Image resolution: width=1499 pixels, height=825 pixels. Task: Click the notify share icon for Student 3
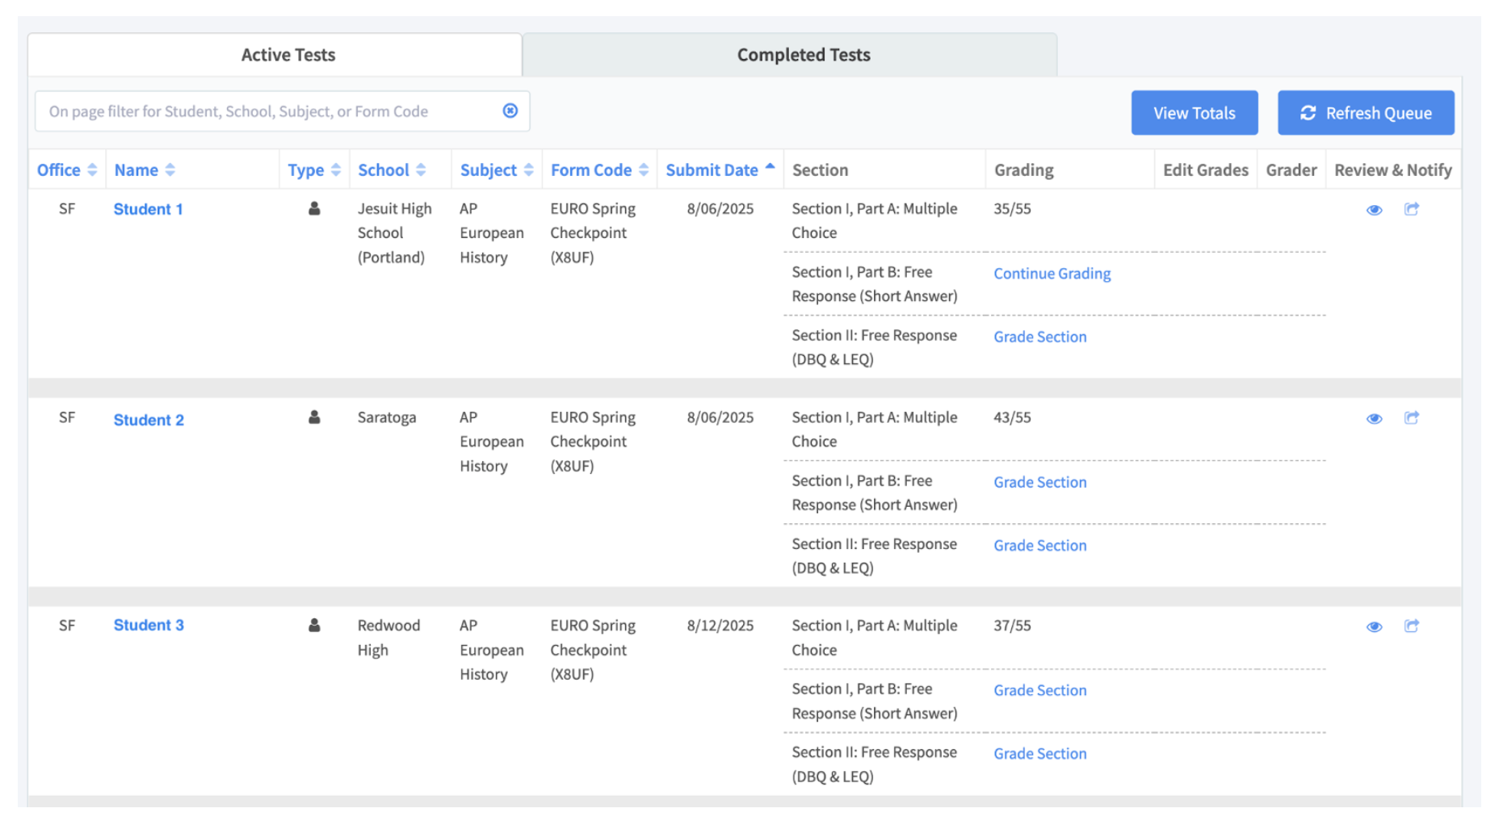[x=1411, y=626]
